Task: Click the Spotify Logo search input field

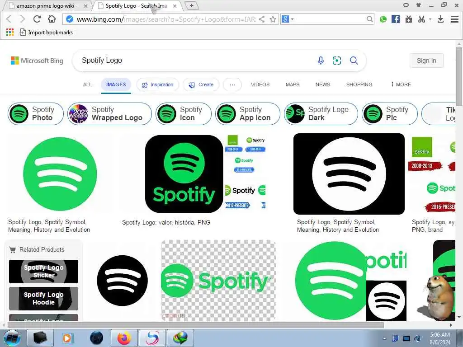Action: [x=195, y=61]
